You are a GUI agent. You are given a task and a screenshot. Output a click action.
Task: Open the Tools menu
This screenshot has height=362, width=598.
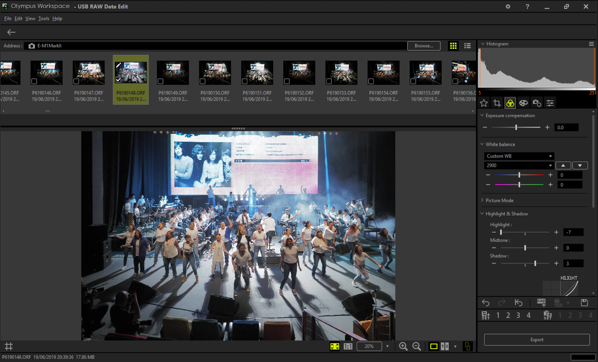(44, 18)
